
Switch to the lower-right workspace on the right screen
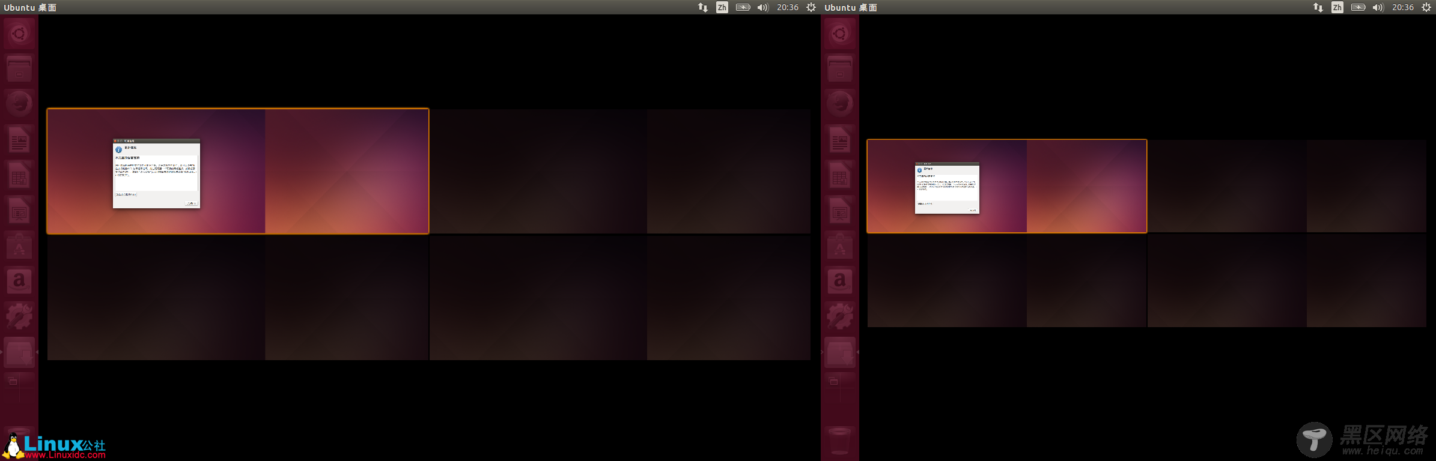click(x=1287, y=280)
